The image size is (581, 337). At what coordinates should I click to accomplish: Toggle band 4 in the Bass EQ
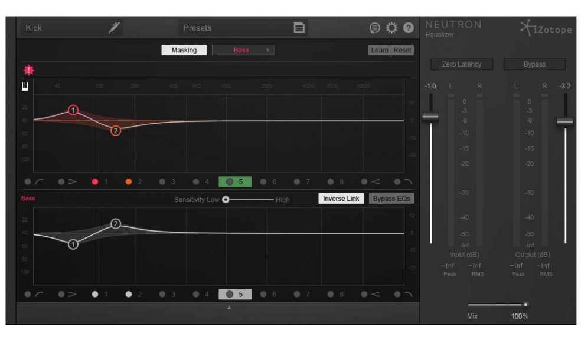196,294
